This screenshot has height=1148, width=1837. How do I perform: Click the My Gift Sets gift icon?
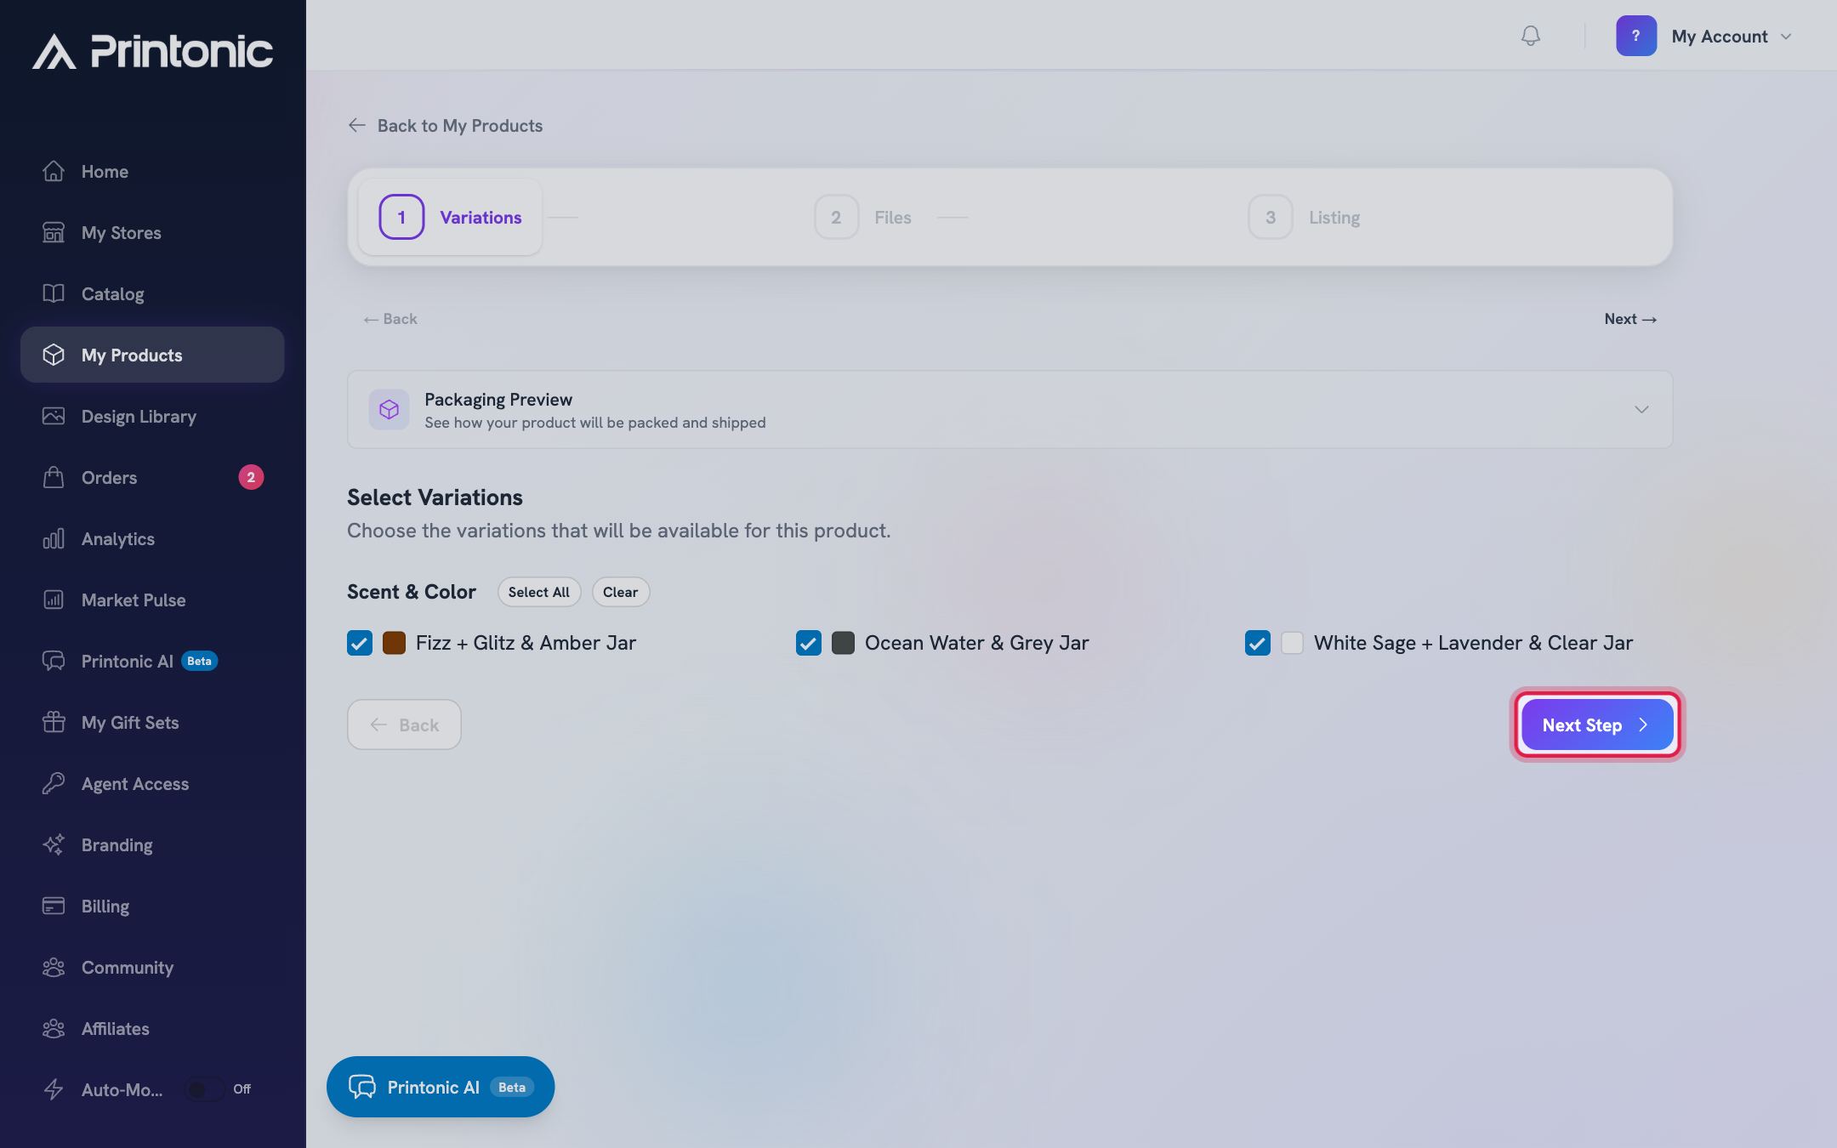(54, 722)
